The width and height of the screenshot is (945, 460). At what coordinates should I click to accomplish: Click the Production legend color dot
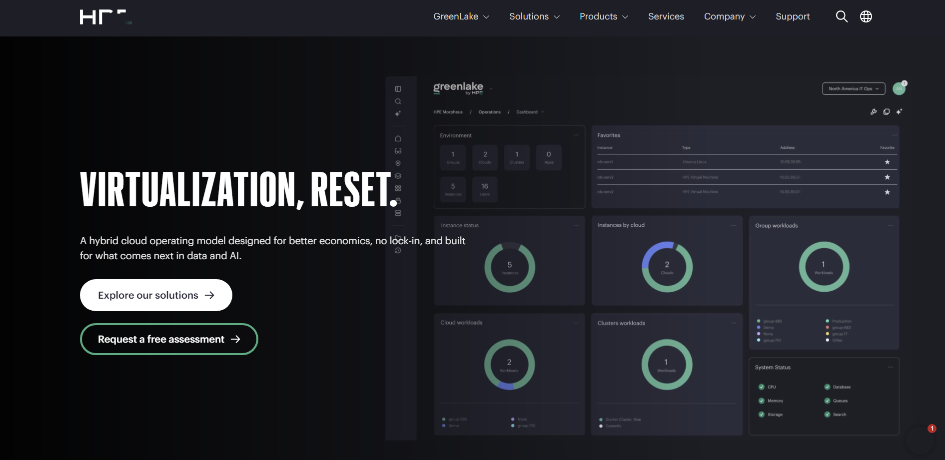pos(828,321)
